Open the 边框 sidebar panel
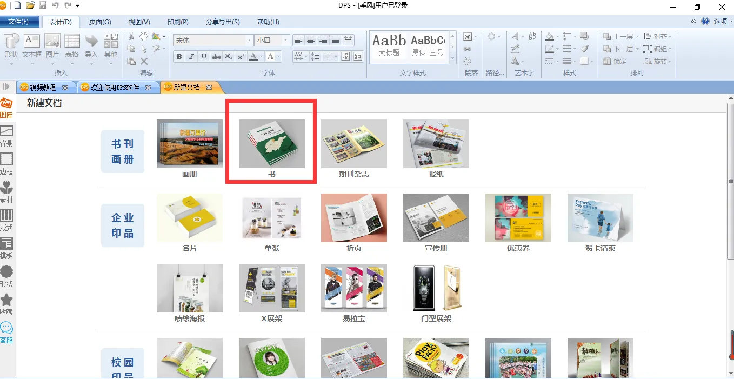The height and width of the screenshot is (379, 734). coord(6,164)
